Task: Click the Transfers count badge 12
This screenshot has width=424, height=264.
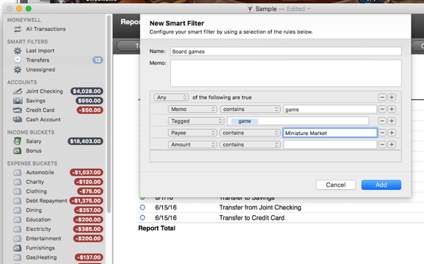Action: tap(97, 60)
